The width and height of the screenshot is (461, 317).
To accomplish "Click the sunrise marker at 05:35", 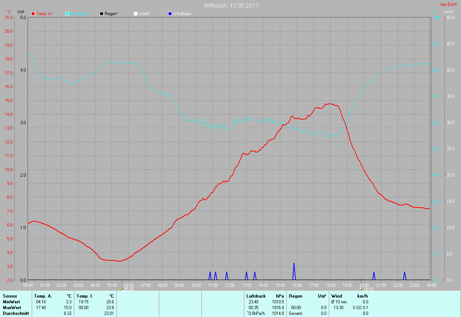I will tap(121, 289).
